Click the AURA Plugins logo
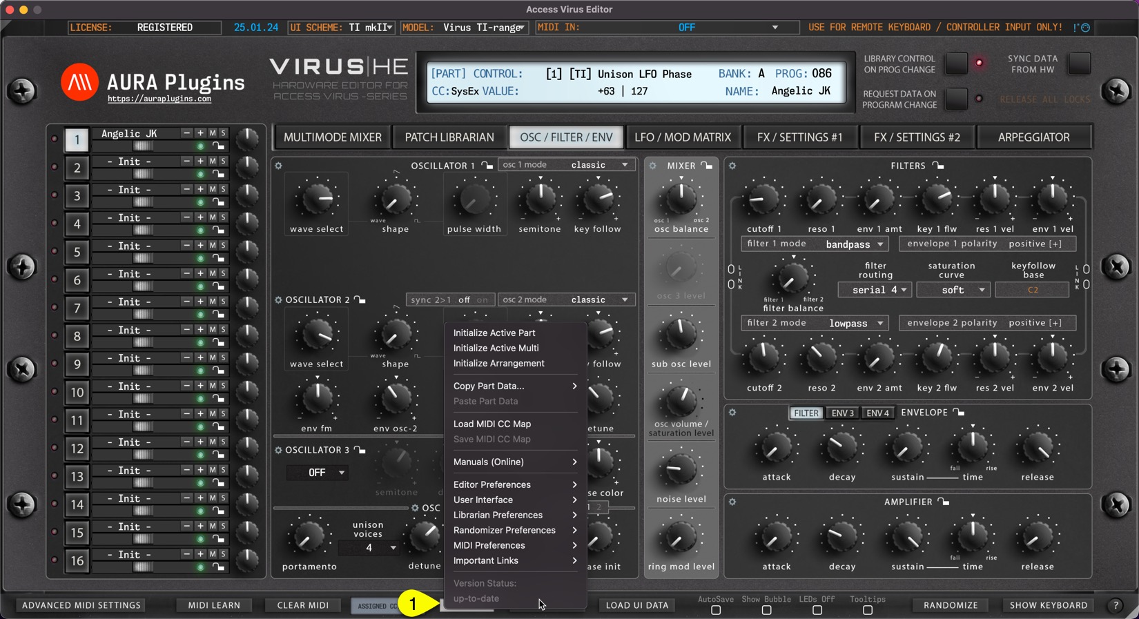 [79, 83]
